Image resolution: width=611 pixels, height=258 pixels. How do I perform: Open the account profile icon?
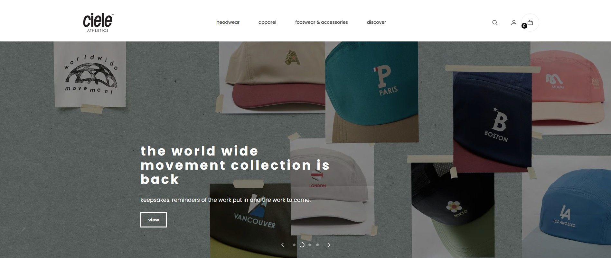514,22
